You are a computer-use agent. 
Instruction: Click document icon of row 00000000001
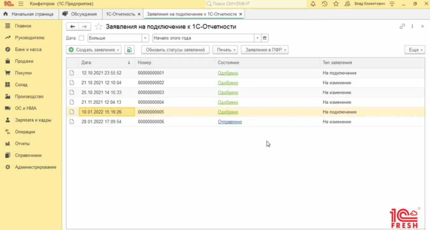point(72,73)
